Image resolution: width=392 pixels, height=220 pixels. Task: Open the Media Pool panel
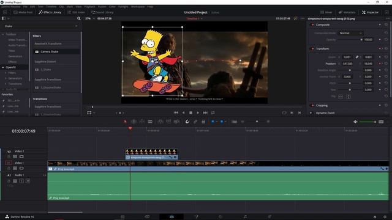[x=23, y=12]
